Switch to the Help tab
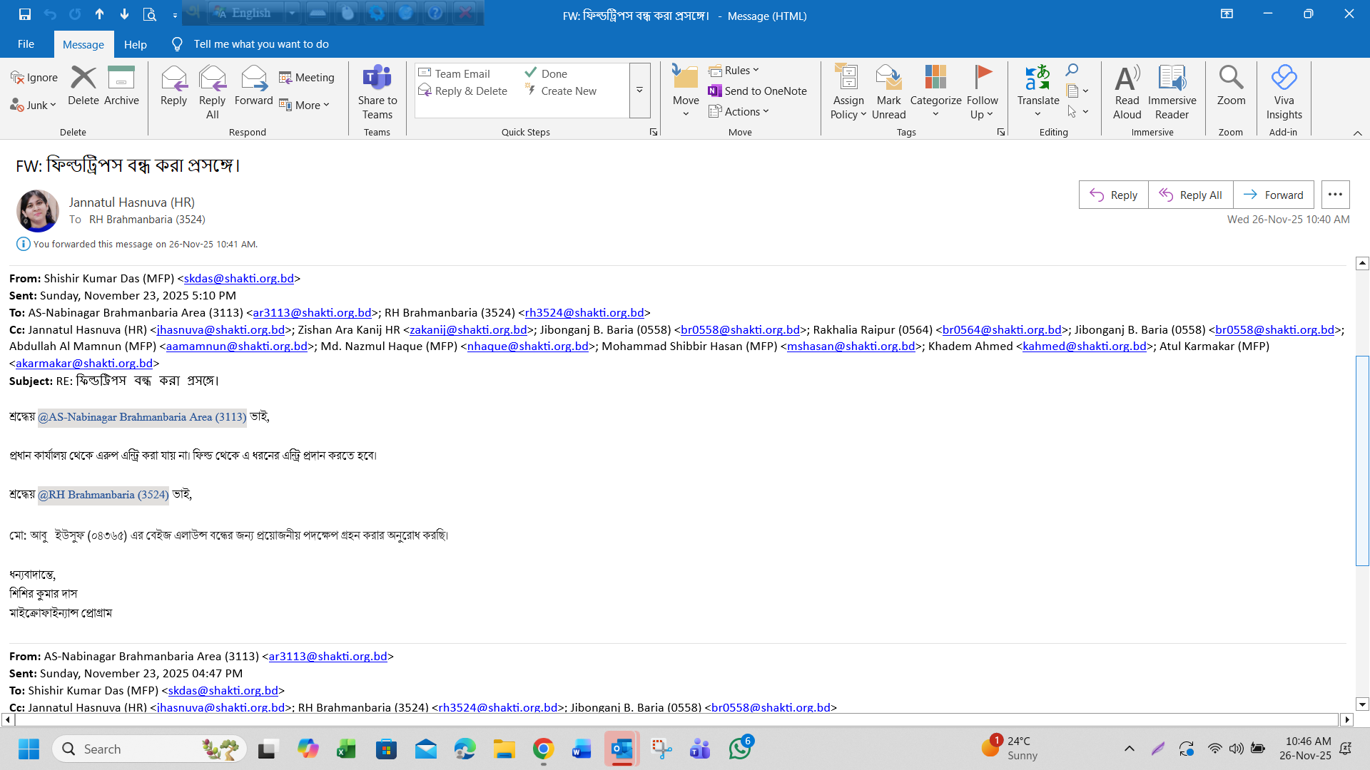Image resolution: width=1370 pixels, height=770 pixels. click(x=135, y=44)
